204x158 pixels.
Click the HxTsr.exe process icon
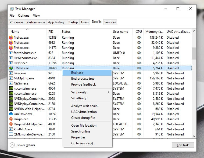(11, 63)
